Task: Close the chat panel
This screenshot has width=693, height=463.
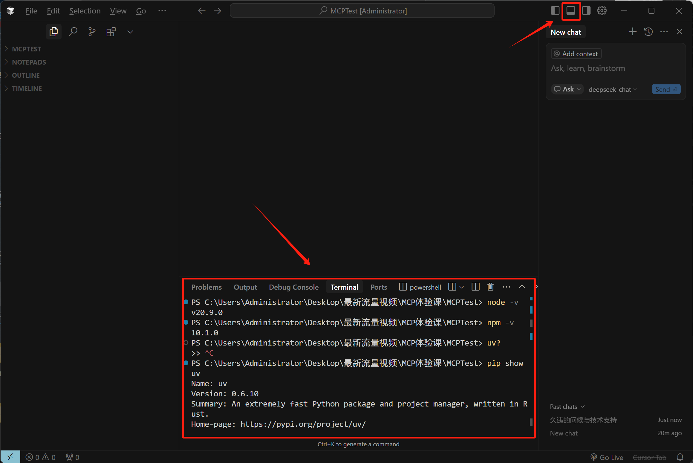Action: tap(680, 32)
